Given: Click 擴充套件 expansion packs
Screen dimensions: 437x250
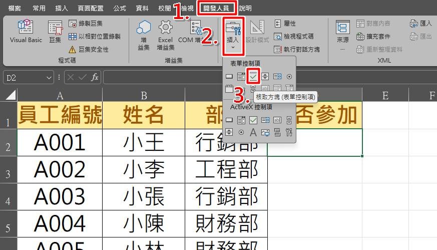Looking at the screenshot, I should 373,36.
